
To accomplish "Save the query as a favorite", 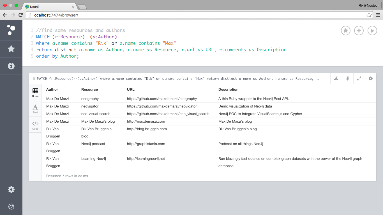I will point(346,31).
